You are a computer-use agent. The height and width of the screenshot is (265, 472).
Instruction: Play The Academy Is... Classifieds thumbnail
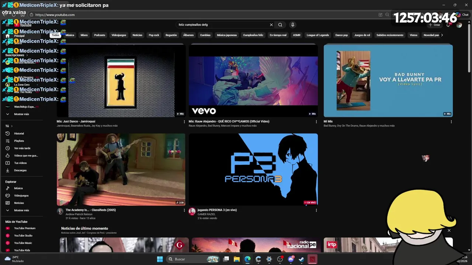pyautogui.click(x=121, y=169)
